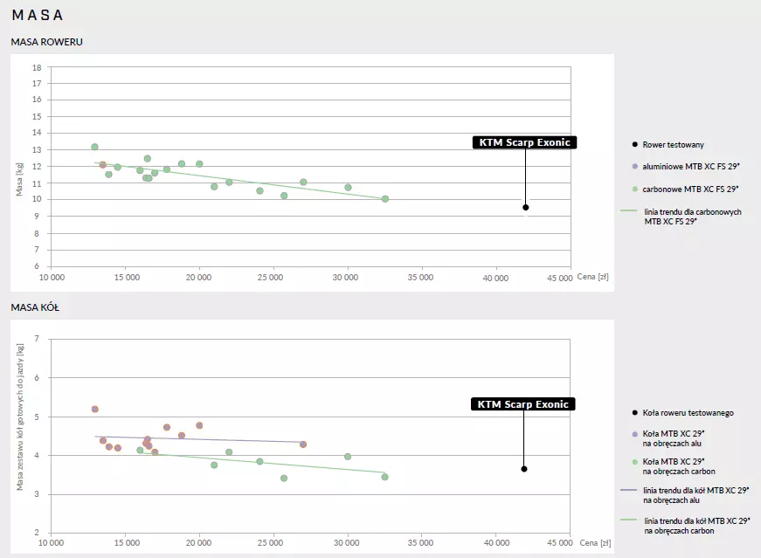The width and height of the screenshot is (761, 558).
Task: Click 'Masa zestawu kół gotowych do jazdy [kg]' axis label
Action: tap(20, 417)
